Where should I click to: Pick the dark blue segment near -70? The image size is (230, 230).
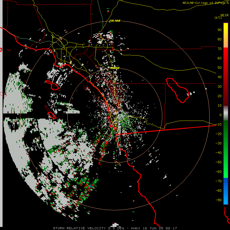pos(226,181)
